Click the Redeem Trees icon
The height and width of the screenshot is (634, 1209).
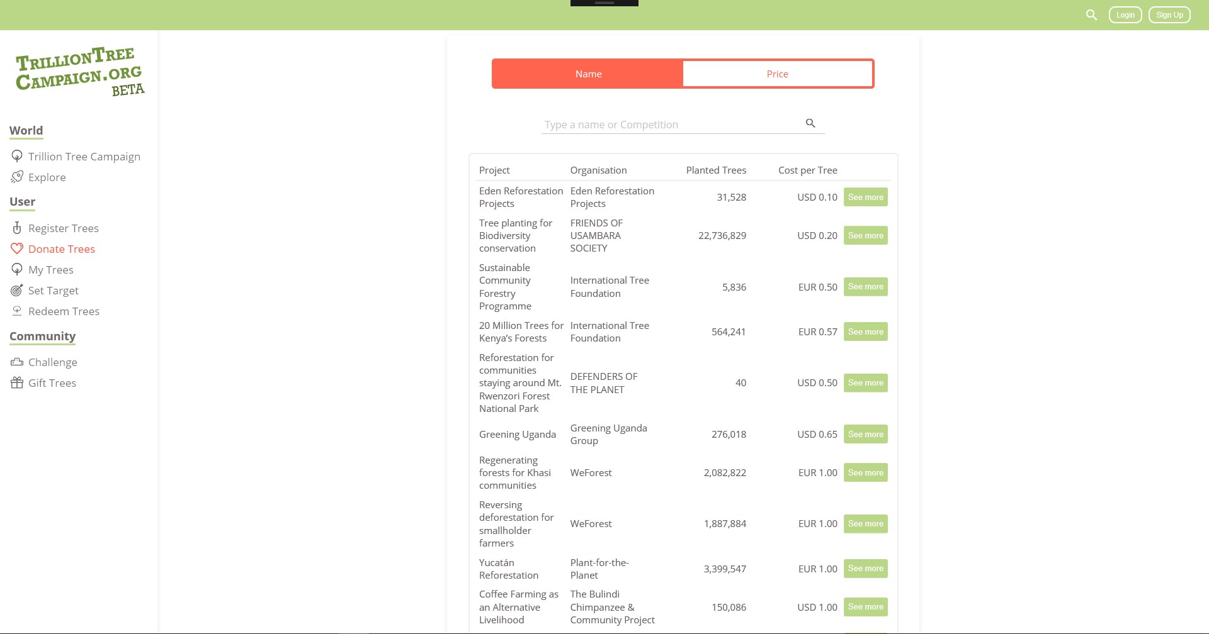(x=17, y=311)
